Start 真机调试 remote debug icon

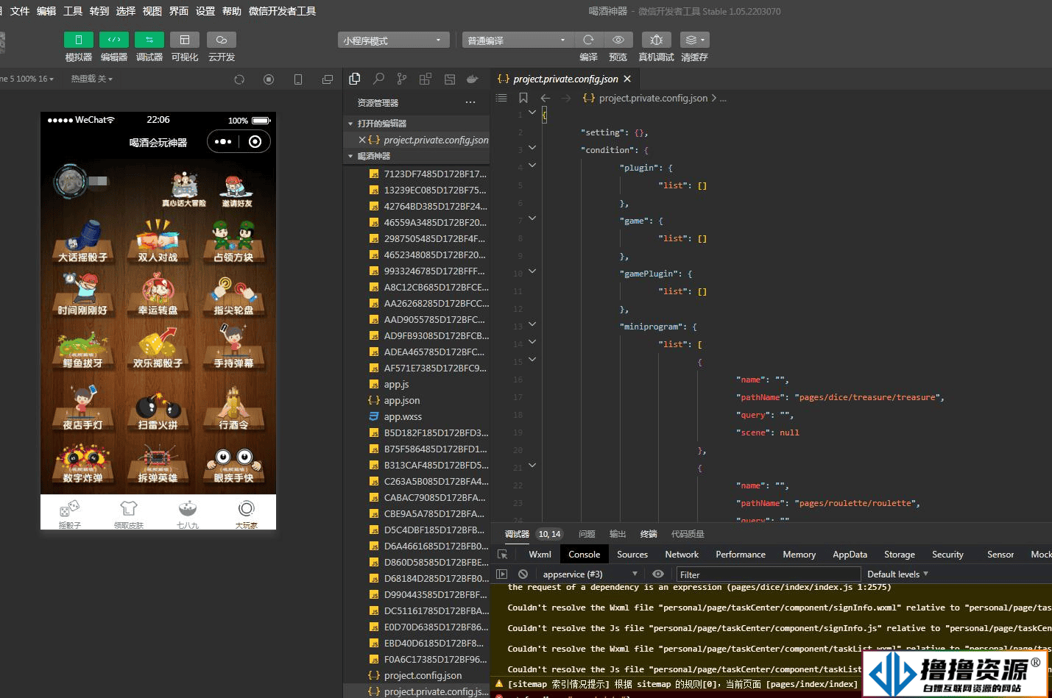click(x=657, y=40)
